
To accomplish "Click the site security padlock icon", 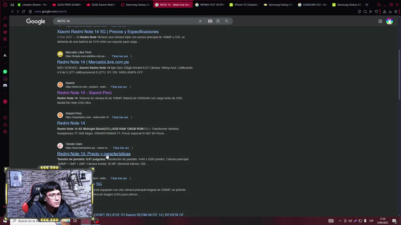I will coord(30,12).
